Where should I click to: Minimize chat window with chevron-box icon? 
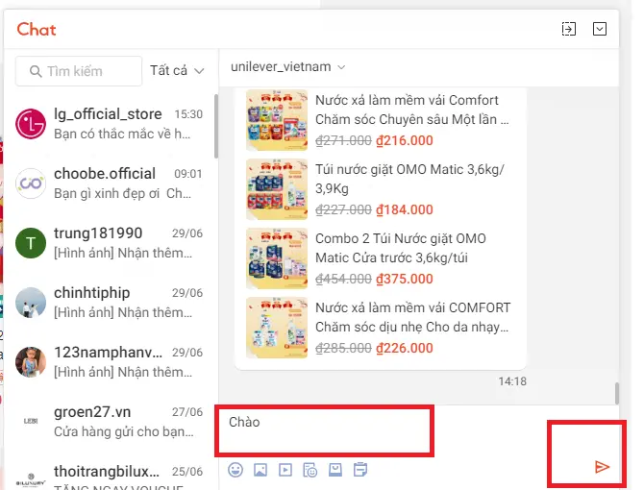600,29
